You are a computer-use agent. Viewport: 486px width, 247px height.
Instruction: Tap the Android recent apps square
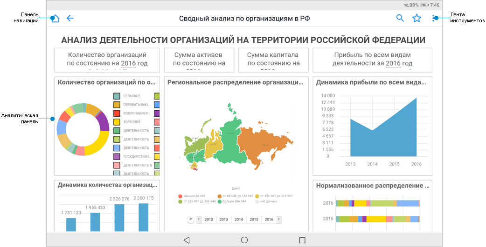[x=302, y=240]
